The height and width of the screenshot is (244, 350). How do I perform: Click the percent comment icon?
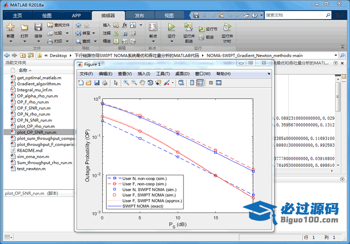tap(116, 33)
